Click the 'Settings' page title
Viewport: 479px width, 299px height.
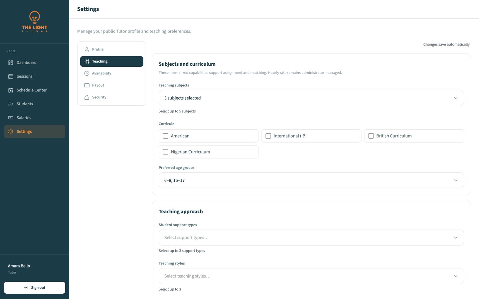click(88, 9)
